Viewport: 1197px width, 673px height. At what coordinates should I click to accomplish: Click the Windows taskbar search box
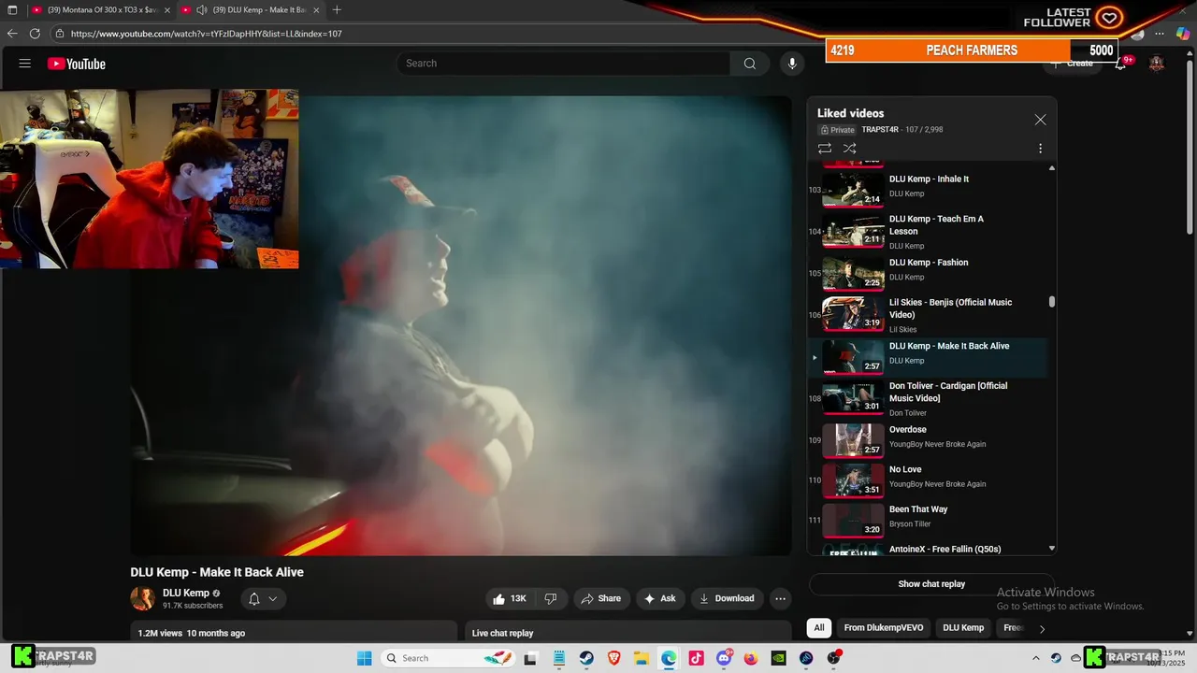point(450,658)
